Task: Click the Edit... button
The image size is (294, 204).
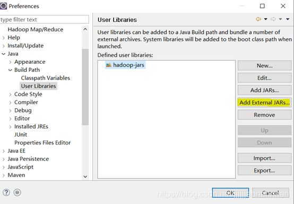Action: (x=265, y=78)
